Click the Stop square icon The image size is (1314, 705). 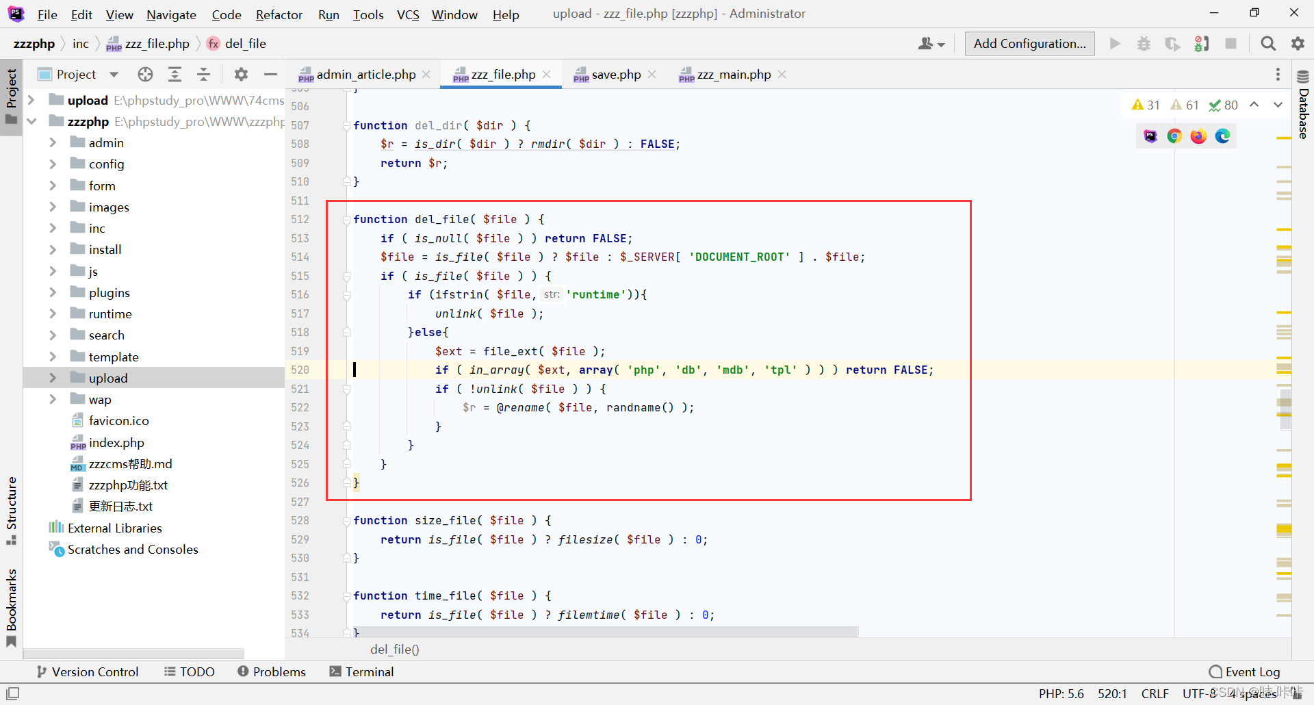1231,44
